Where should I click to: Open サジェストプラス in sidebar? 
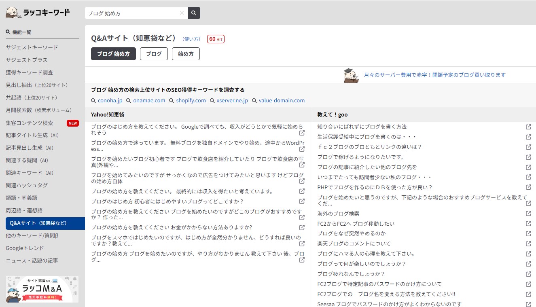27,60
